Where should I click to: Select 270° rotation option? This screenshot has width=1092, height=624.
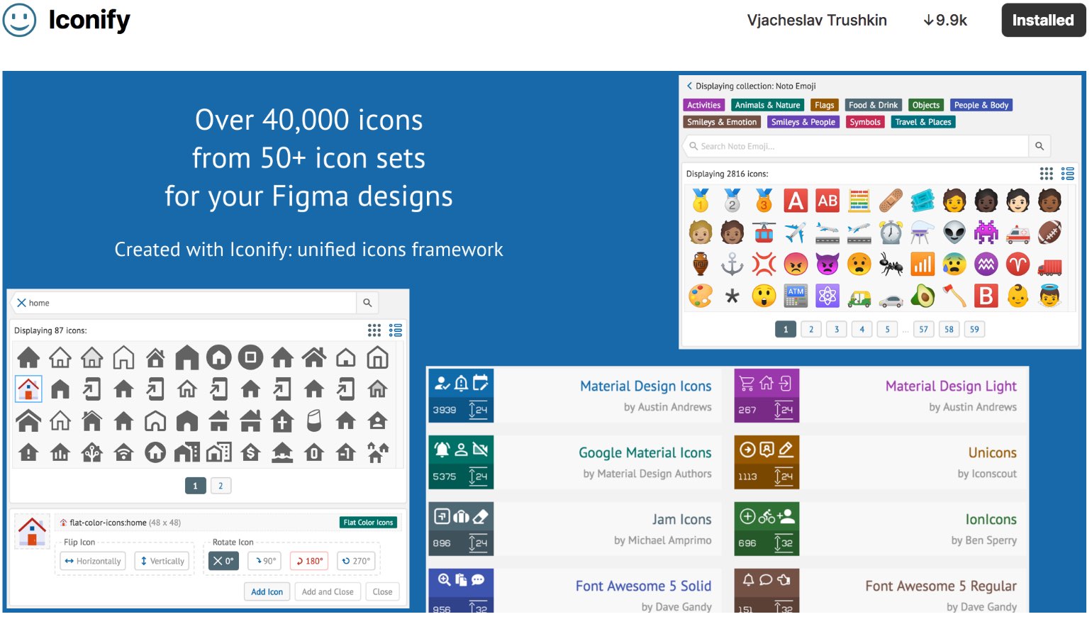click(356, 561)
